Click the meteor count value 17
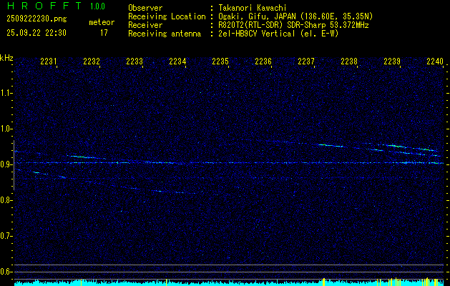 click(104, 33)
